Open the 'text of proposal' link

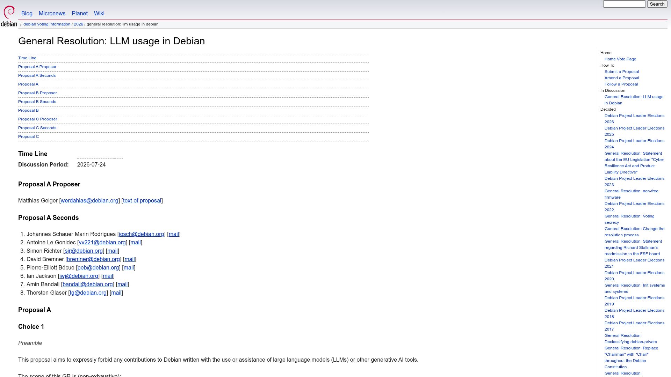142,200
